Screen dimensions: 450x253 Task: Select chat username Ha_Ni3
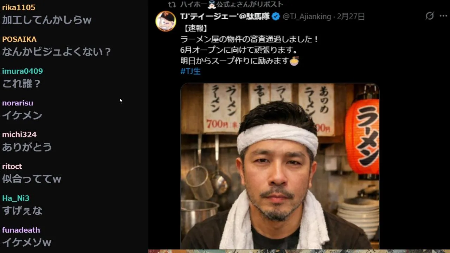tap(16, 198)
